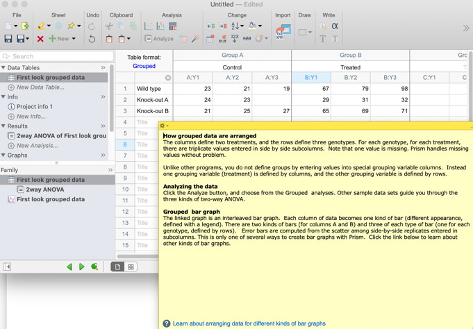
Task: Click the A-Z sort icon
Action: coord(235,26)
